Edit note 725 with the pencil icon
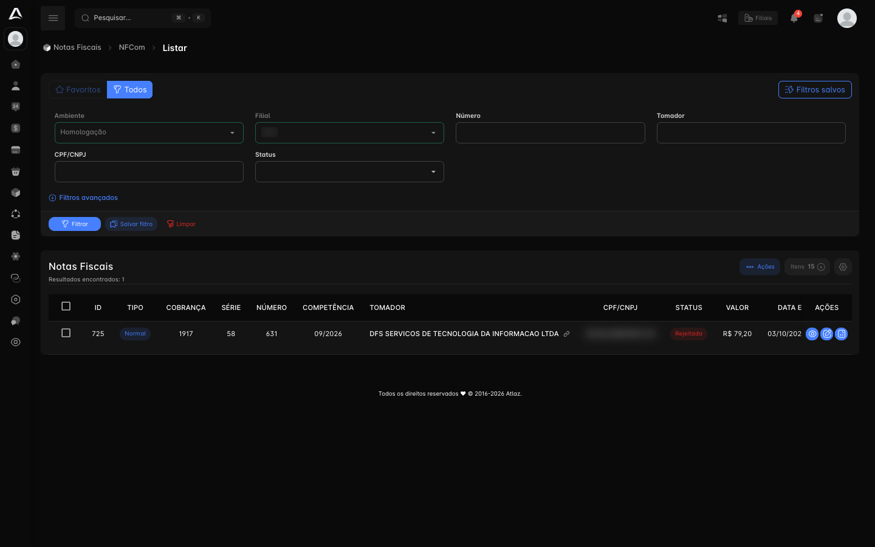875x547 pixels. [826, 334]
